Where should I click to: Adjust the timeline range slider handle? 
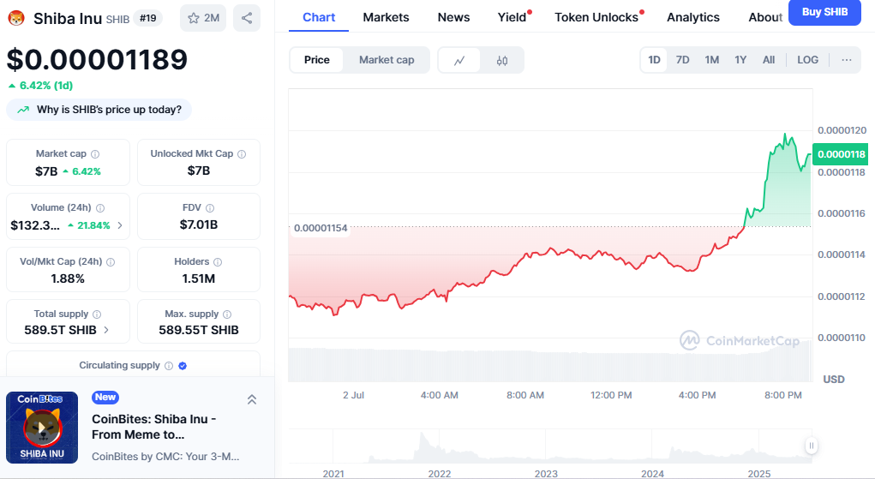(x=812, y=446)
